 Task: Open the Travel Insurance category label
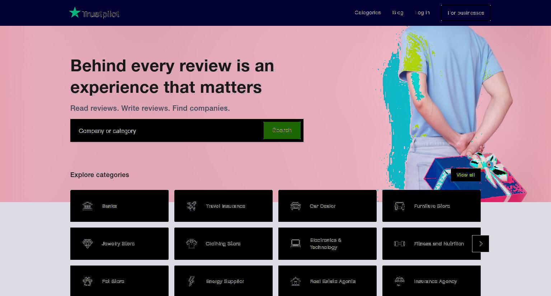(226, 206)
